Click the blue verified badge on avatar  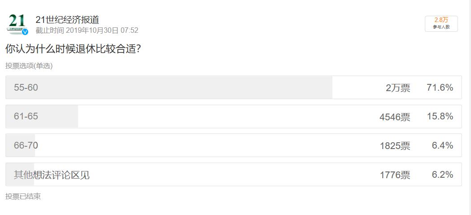point(26,31)
